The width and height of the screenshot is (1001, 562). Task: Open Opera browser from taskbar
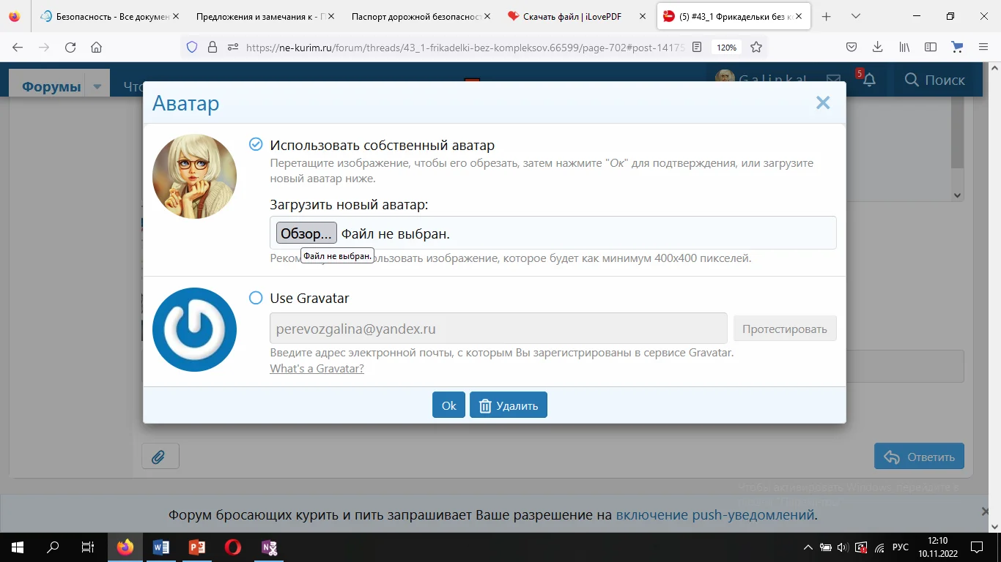click(x=232, y=547)
